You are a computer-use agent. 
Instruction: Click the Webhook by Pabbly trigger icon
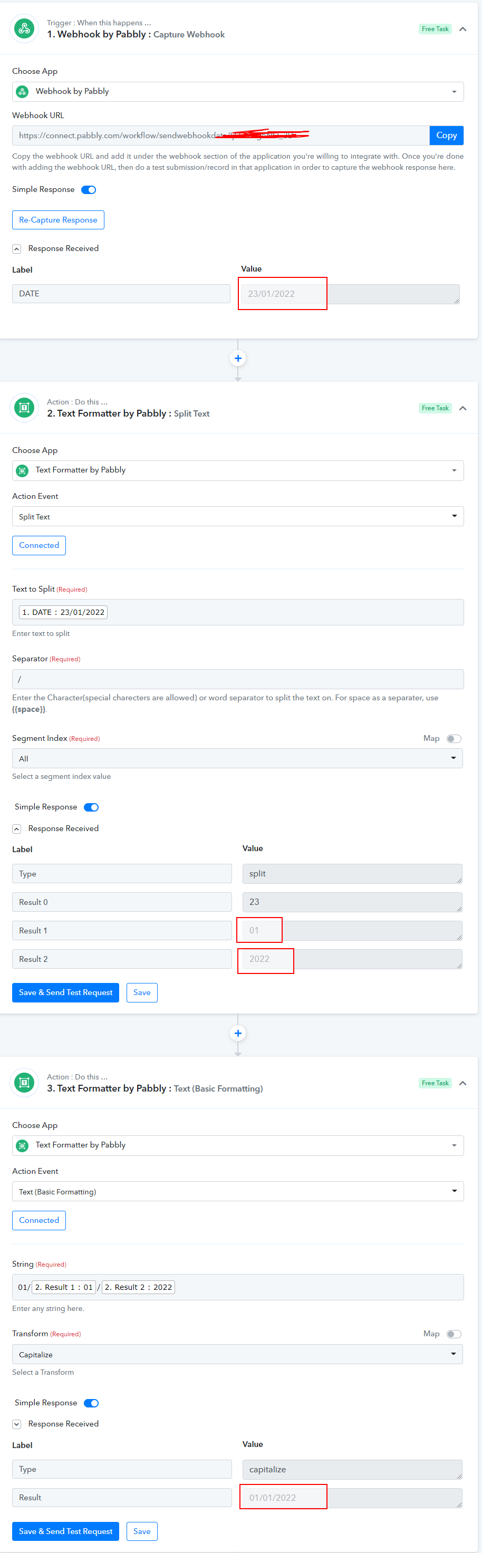pyautogui.click(x=24, y=28)
